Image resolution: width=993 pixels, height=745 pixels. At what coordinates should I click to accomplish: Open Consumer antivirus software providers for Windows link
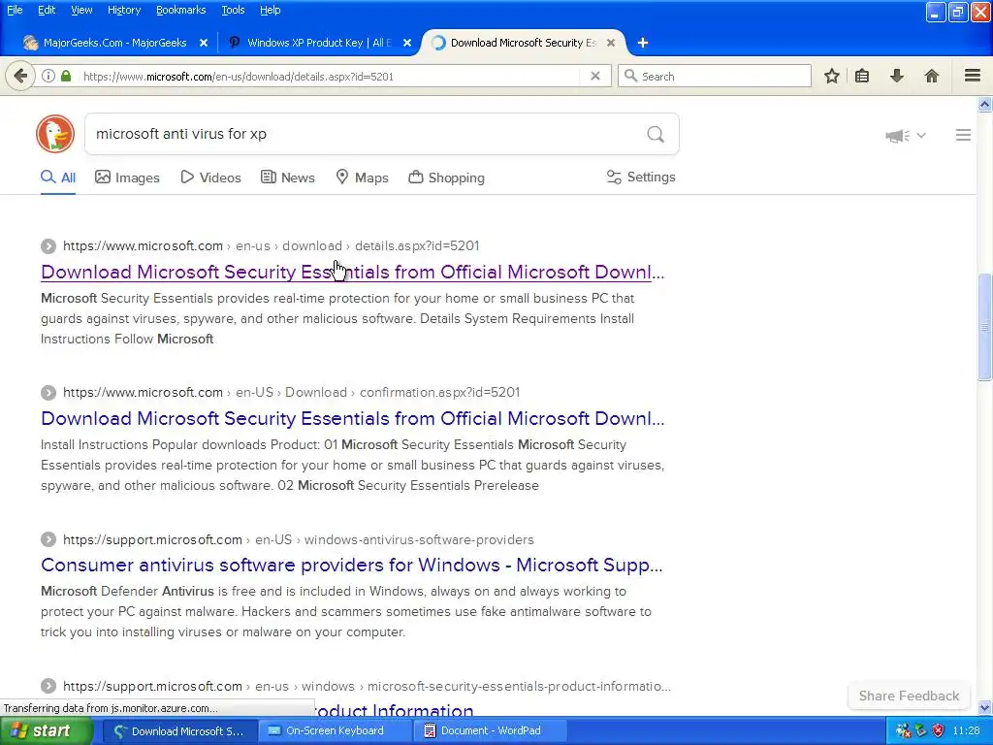(x=351, y=566)
